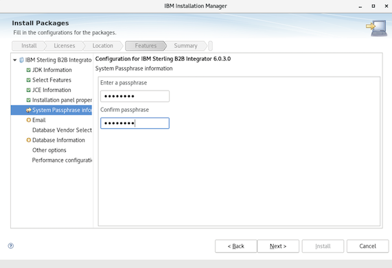This screenshot has width=392, height=268.
Task: Click the orange circle icon beside Email
Action: (x=29, y=120)
